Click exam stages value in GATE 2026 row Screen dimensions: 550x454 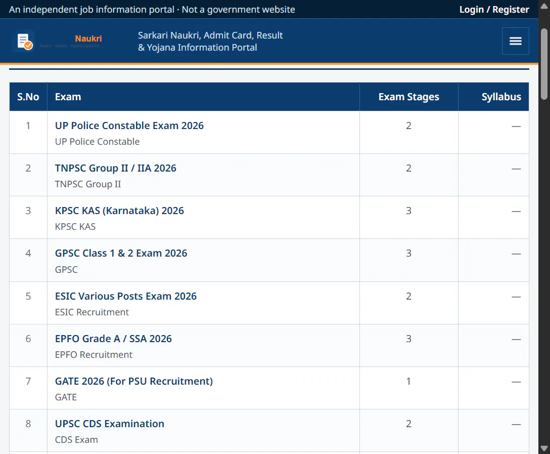click(408, 381)
